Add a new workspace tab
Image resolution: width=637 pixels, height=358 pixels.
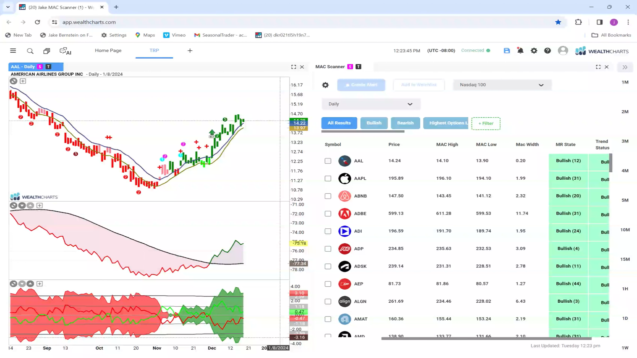coord(190,51)
